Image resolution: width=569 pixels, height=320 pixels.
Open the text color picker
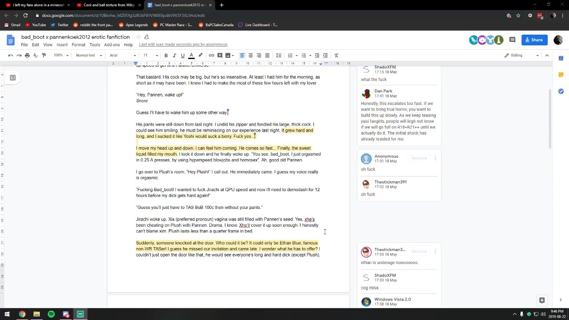coord(191,55)
